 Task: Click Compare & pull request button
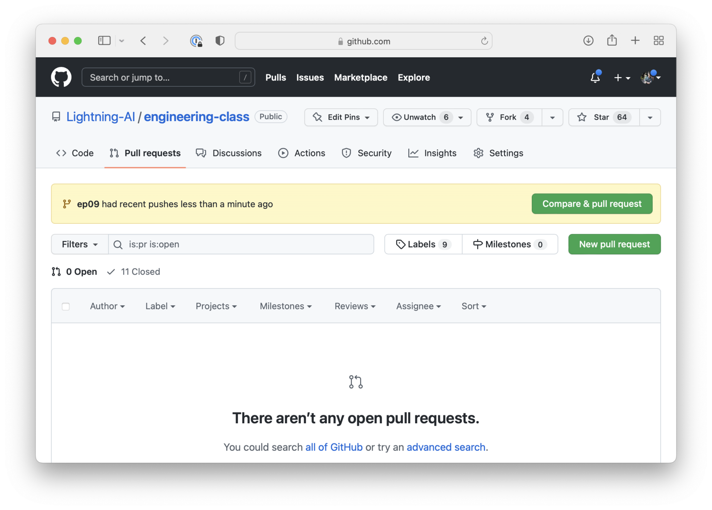click(x=592, y=204)
